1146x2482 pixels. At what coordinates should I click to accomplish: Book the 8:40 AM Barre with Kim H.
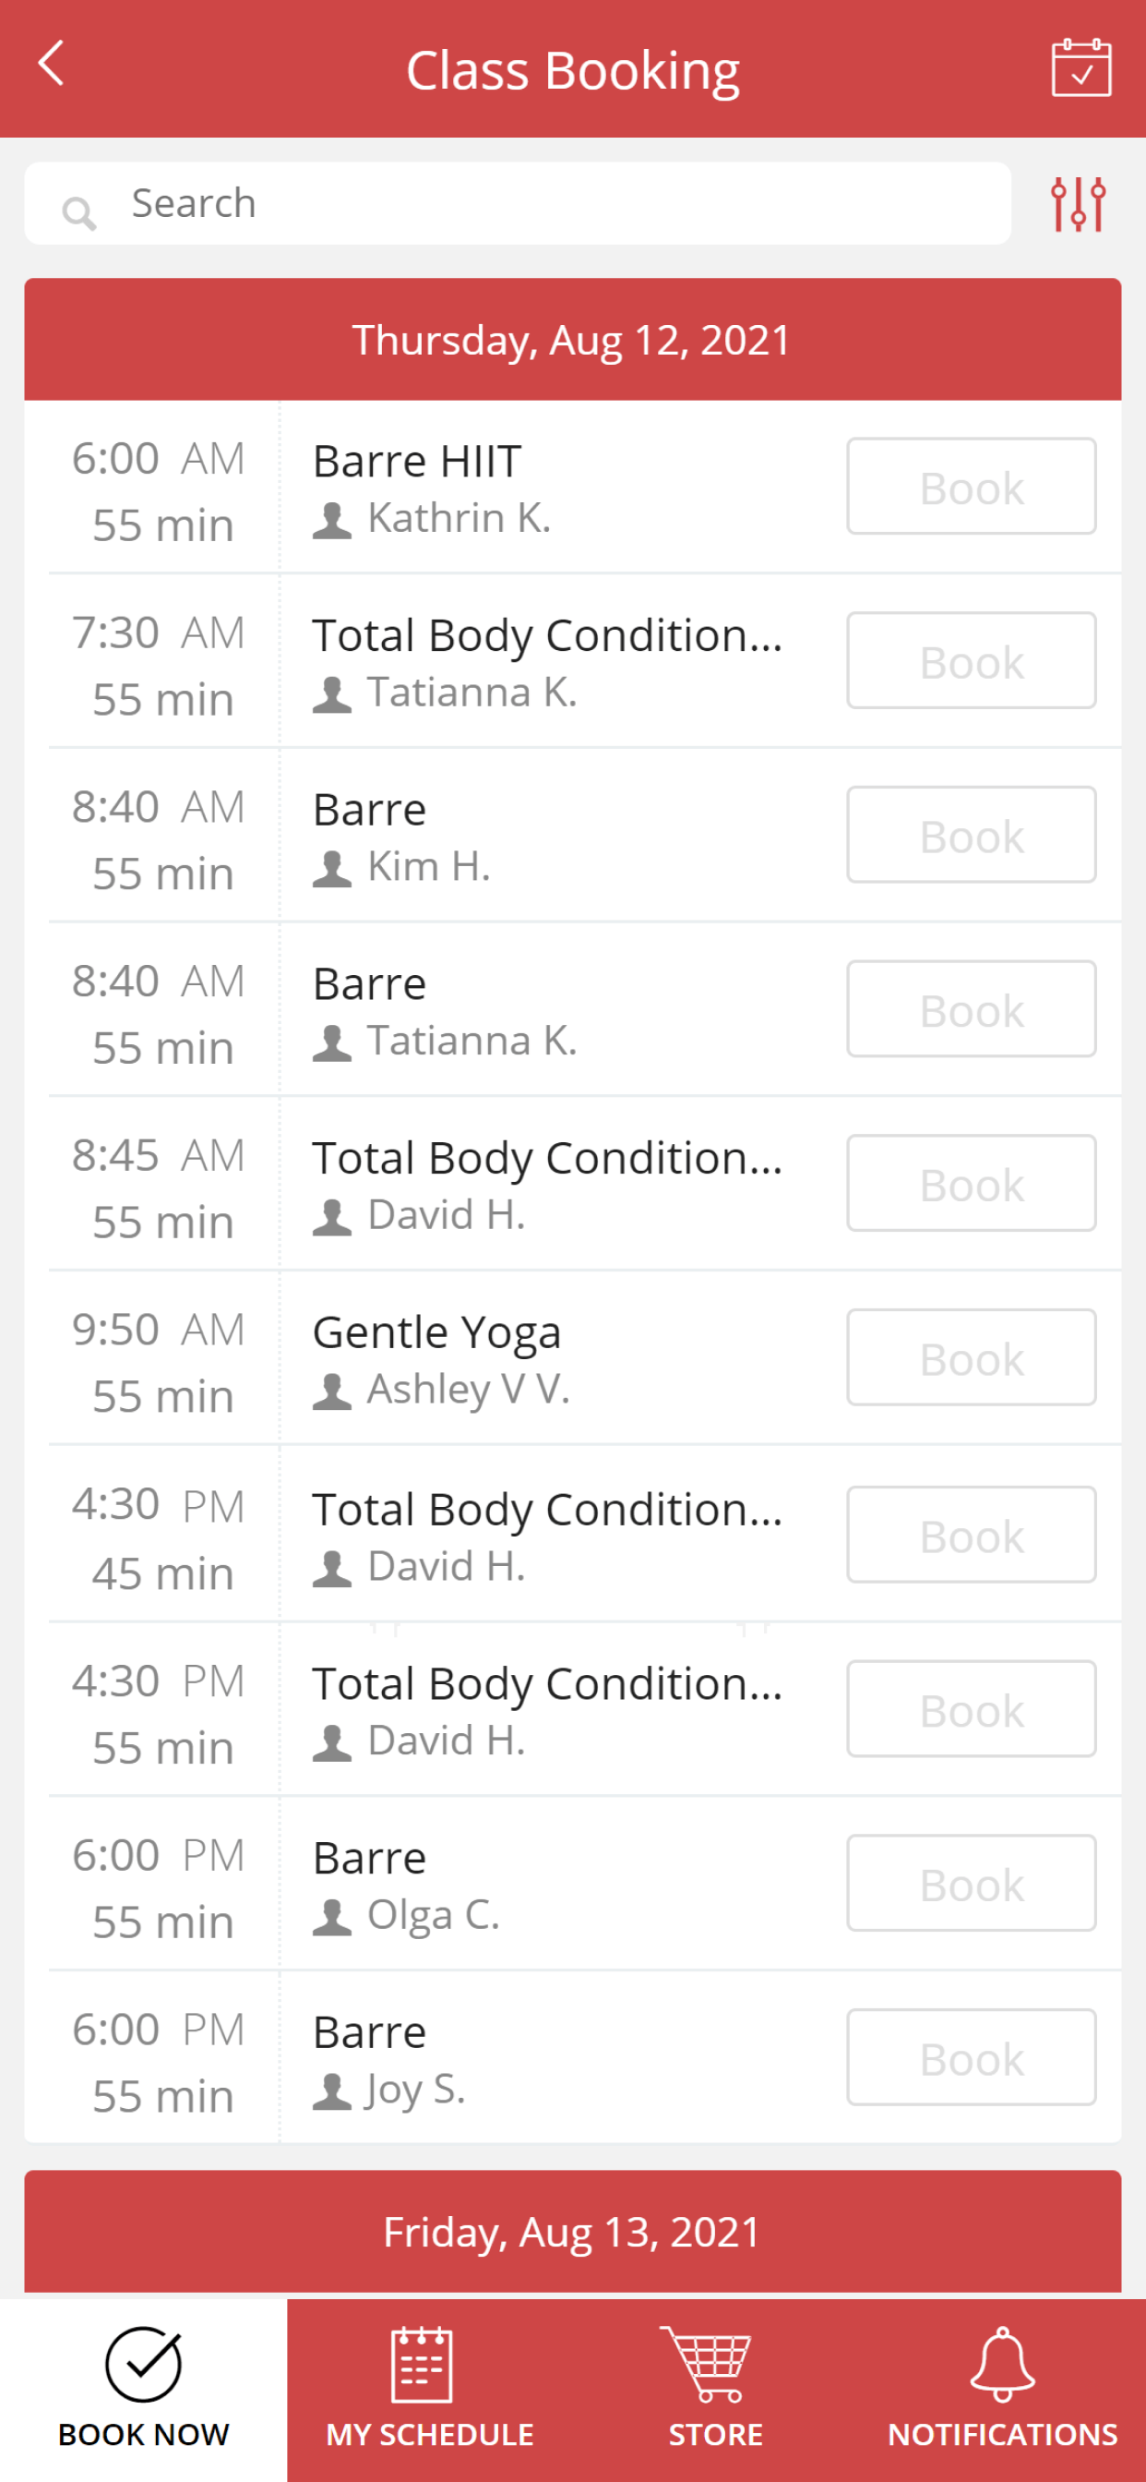coord(971,836)
